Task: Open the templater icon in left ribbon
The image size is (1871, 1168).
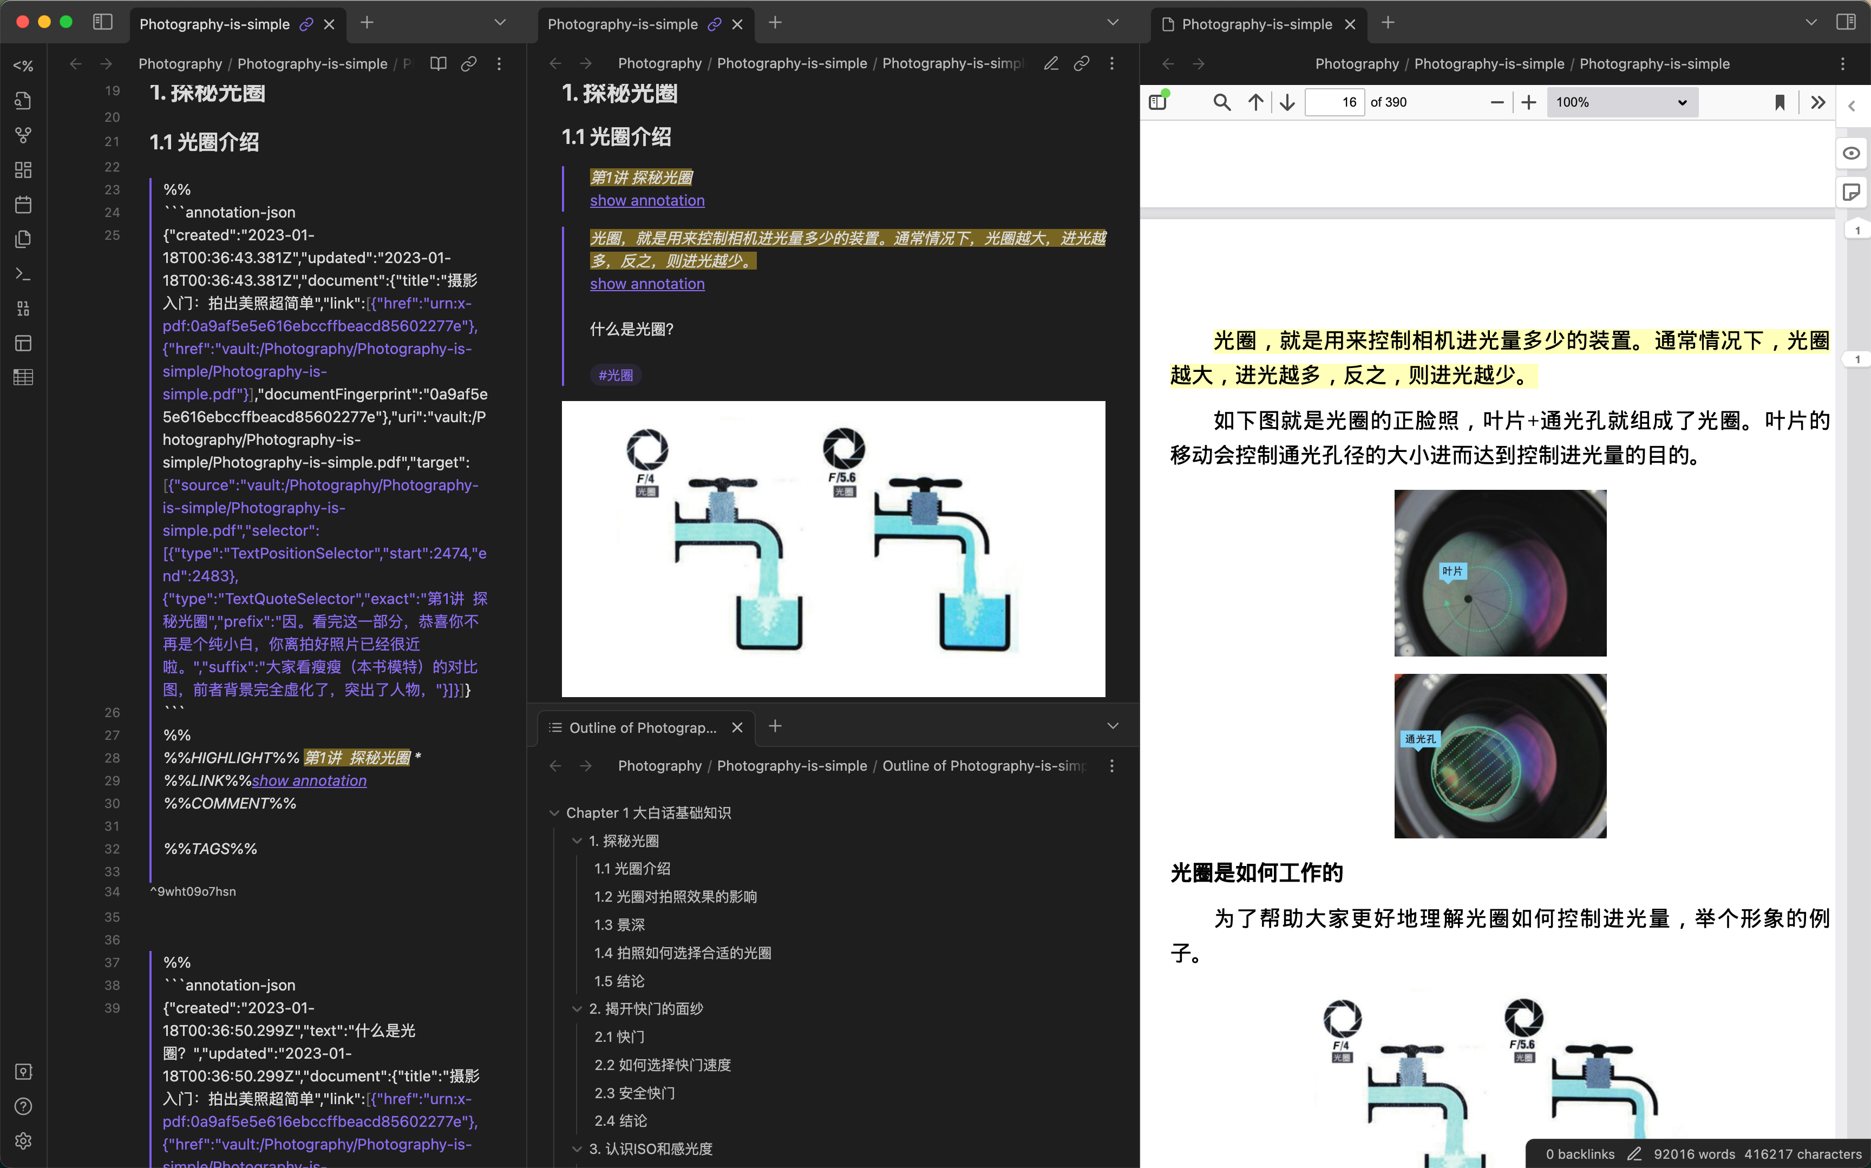Action: tap(23, 65)
